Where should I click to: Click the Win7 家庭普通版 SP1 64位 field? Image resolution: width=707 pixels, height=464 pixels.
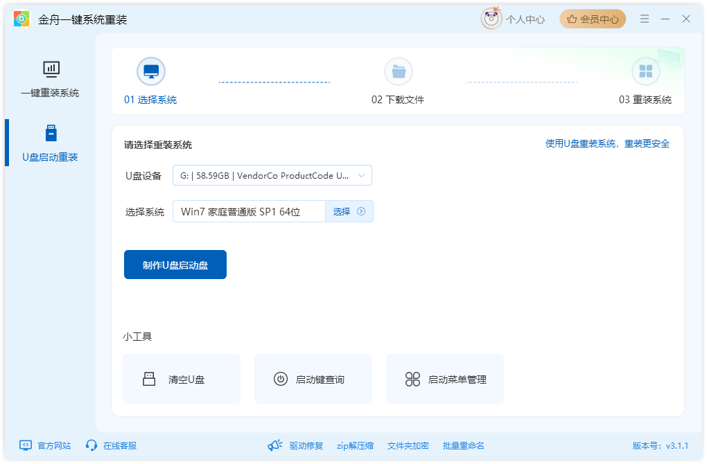(249, 211)
